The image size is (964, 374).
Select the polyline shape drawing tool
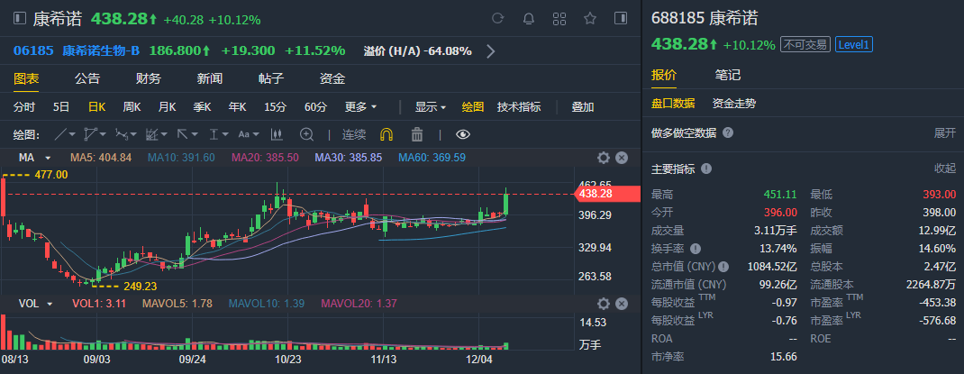(x=91, y=134)
